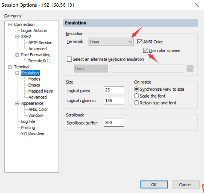Viewport: 204px width, 193px height.
Task: Toggle the ANSI Color checkbox
Action: [140, 42]
